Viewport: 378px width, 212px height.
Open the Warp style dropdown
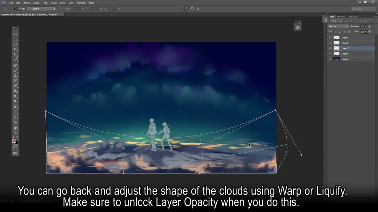click(42, 9)
